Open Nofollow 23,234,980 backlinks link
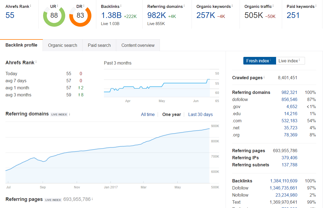The width and height of the screenshot is (323, 208). 286,195
